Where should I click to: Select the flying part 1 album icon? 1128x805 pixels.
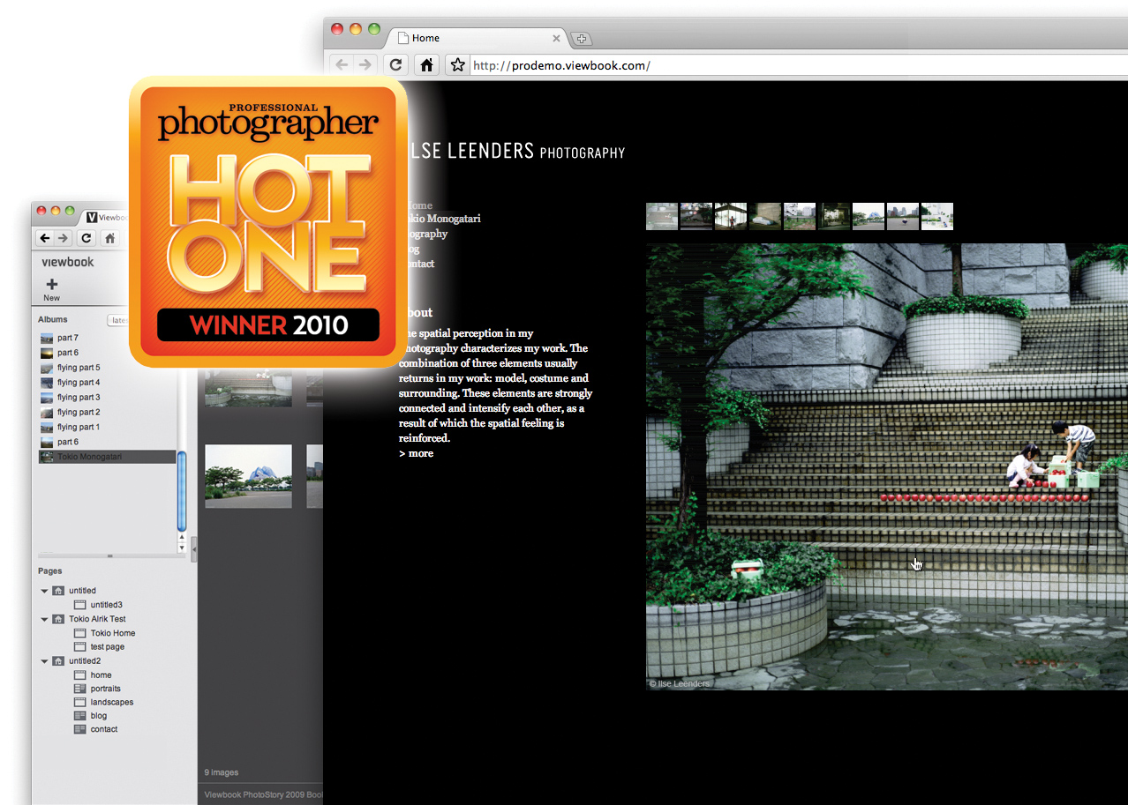click(x=47, y=428)
